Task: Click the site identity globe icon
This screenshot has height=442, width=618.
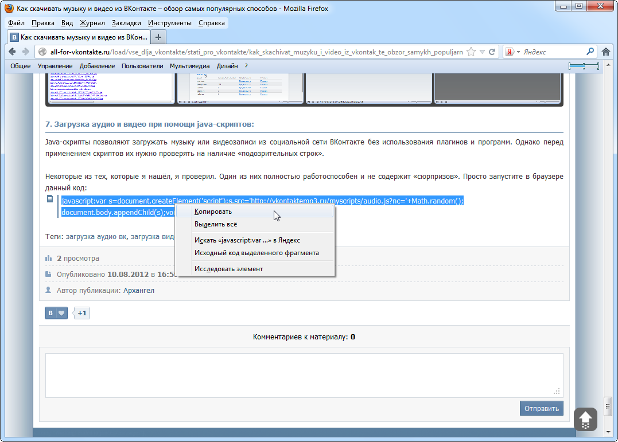Action: 42,52
